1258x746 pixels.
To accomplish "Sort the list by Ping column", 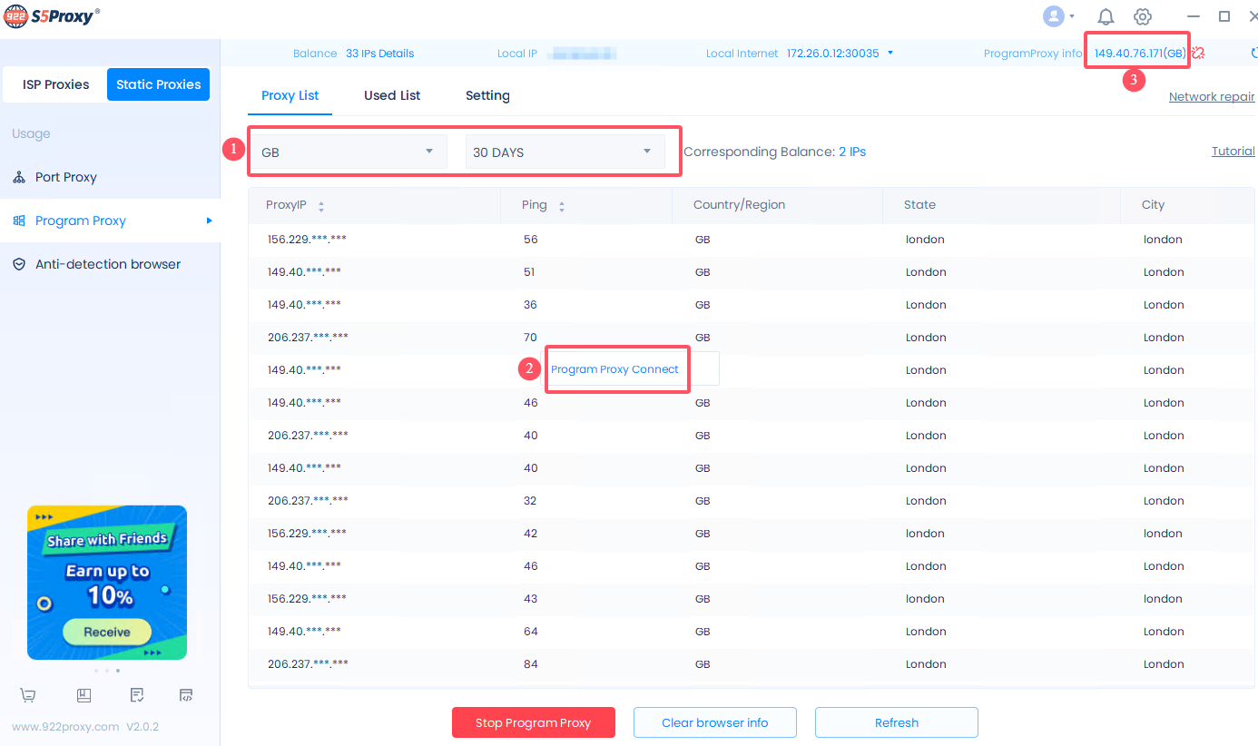I will (x=561, y=206).
